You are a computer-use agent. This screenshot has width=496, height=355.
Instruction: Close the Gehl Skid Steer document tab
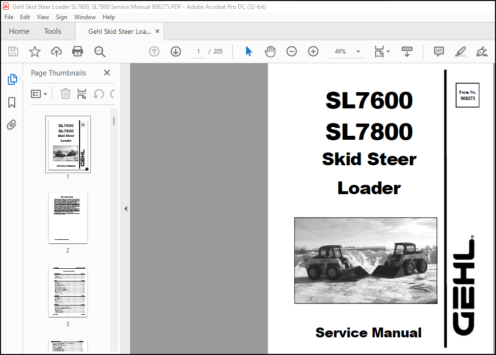tap(157, 31)
